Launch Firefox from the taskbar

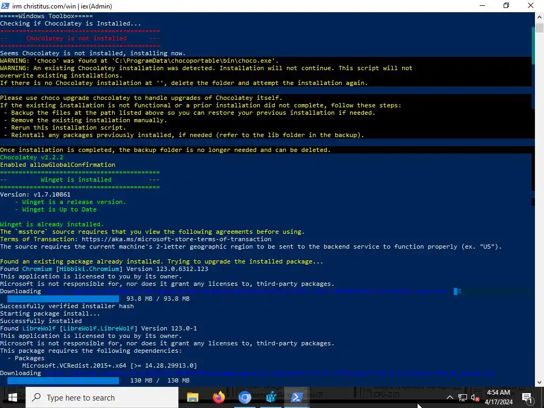(218, 397)
